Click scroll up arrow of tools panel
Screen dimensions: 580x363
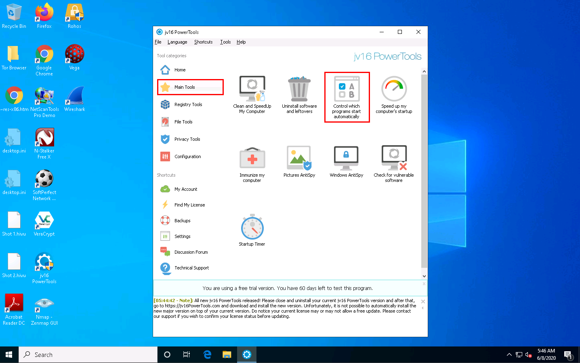coord(424,71)
